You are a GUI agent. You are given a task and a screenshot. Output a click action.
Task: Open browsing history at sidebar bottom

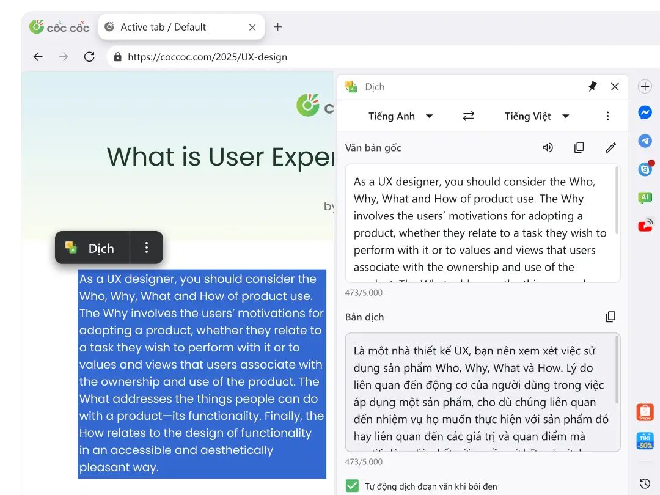(645, 483)
